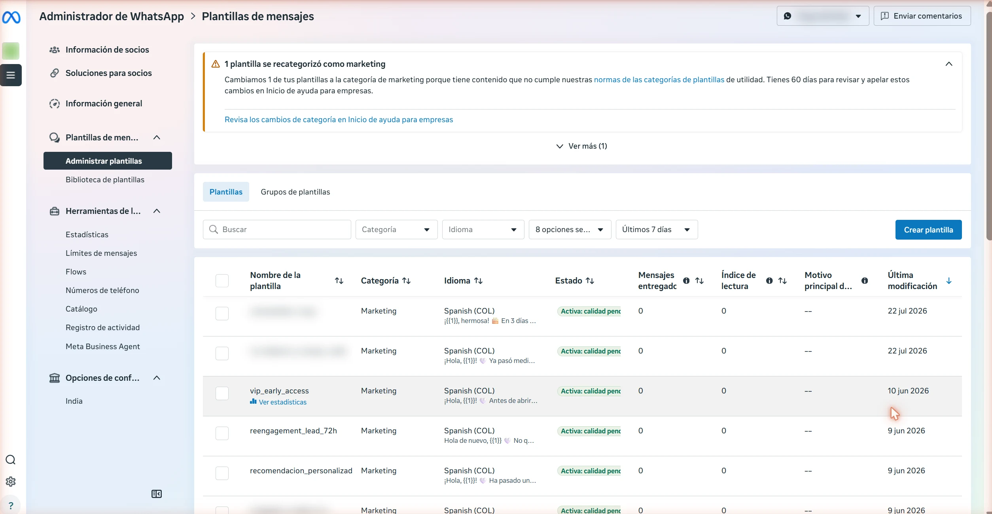This screenshot has height=514, width=992.
Task: Collapse the Opciones de conf... sidebar section
Action: pos(157,378)
